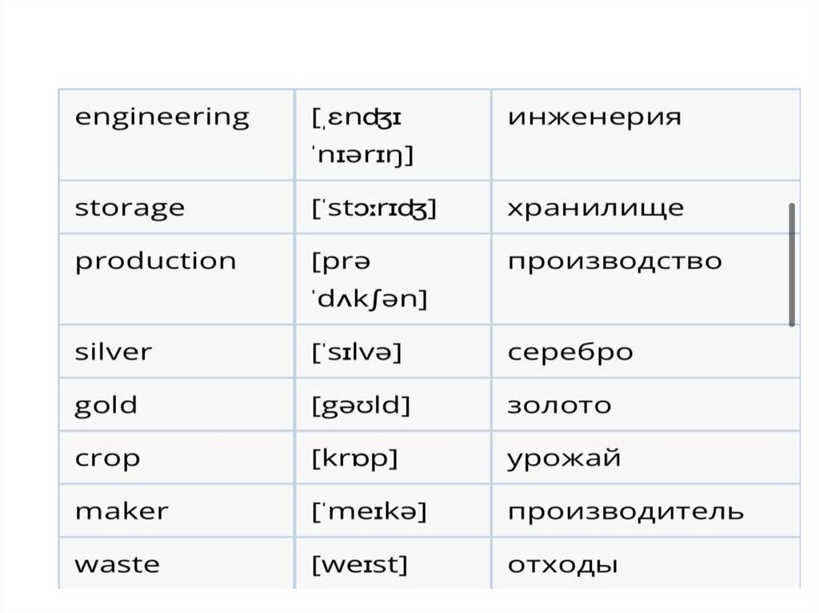
Task: Select the word "engineering" in the table
Action: pyautogui.click(x=162, y=117)
